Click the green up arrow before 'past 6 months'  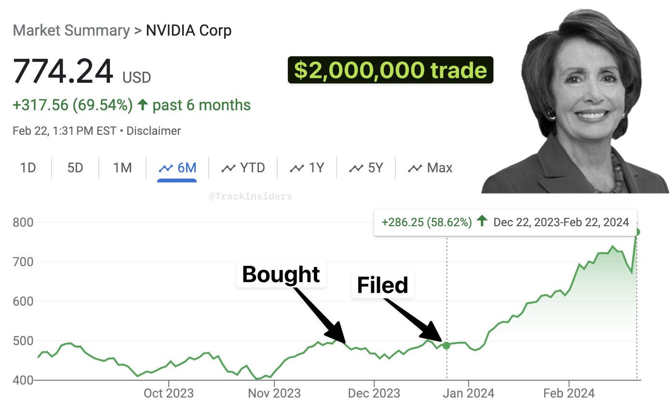coord(142,105)
